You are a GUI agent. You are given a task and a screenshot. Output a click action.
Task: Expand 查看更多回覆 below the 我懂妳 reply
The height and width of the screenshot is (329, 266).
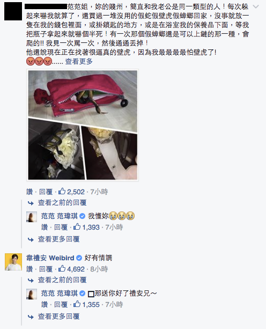[58, 239]
